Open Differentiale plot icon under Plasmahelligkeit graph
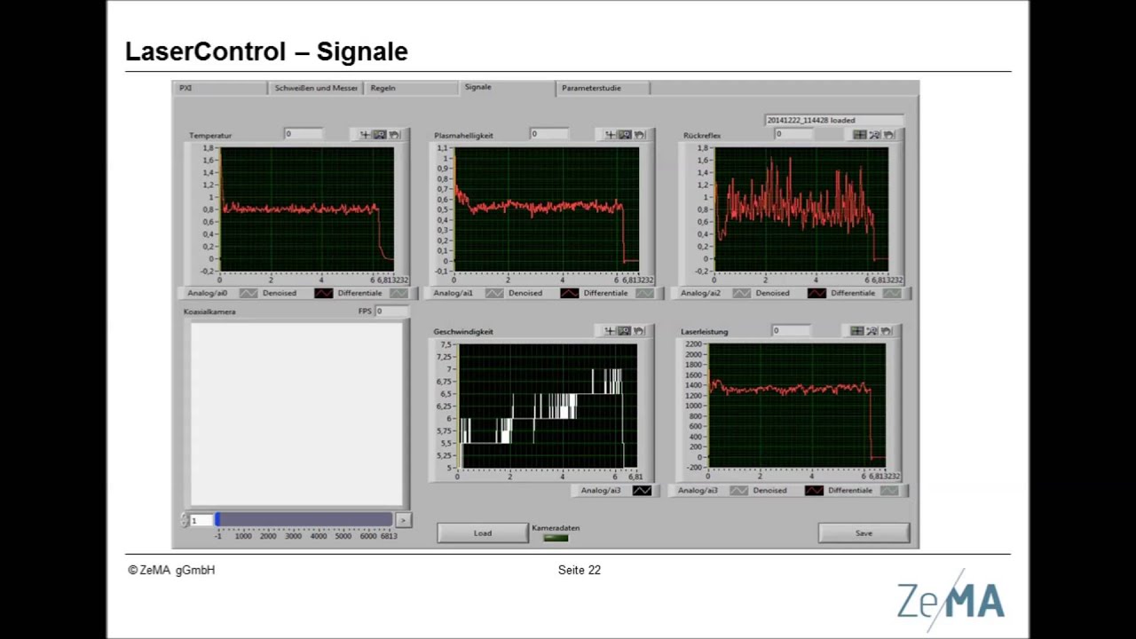 pyautogui.click(x=644, y=293)
